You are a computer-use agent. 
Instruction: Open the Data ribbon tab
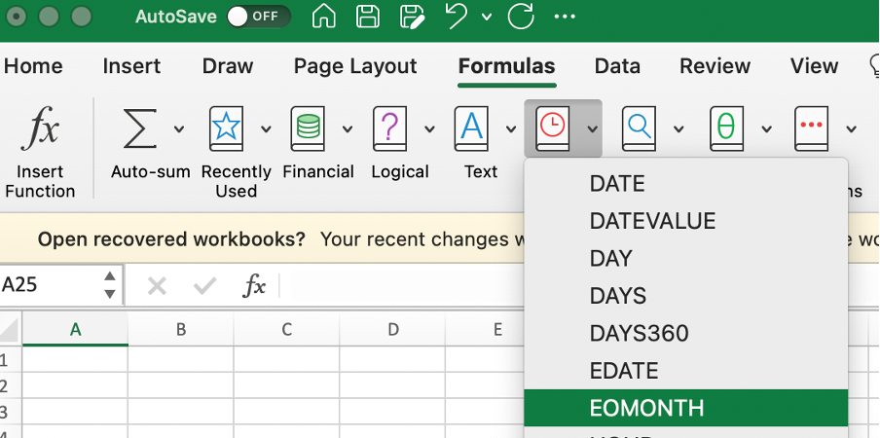617,66
